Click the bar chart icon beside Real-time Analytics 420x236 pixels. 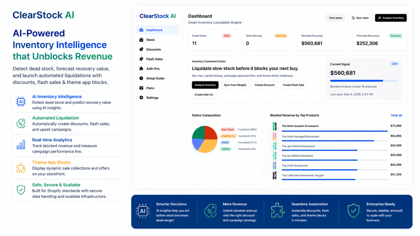pyautogui.click(x=21, y=144)
